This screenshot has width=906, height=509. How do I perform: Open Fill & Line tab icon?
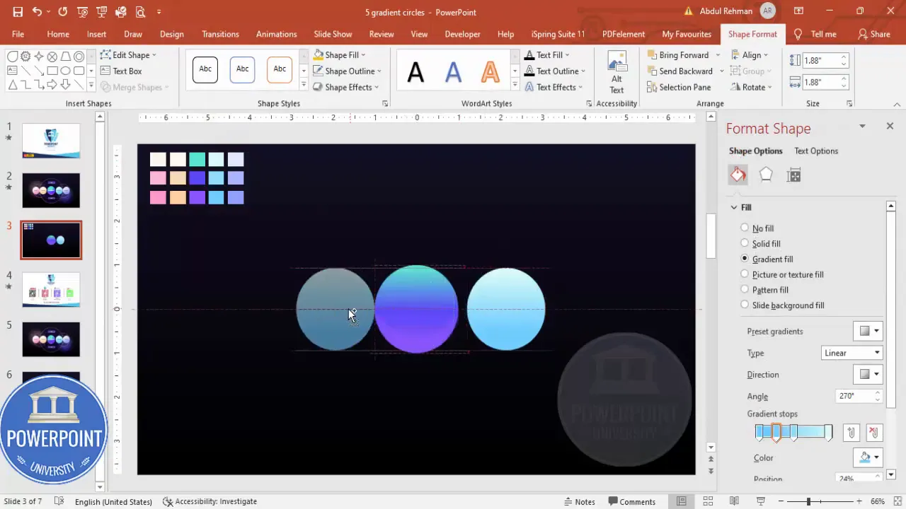[738, 175]
